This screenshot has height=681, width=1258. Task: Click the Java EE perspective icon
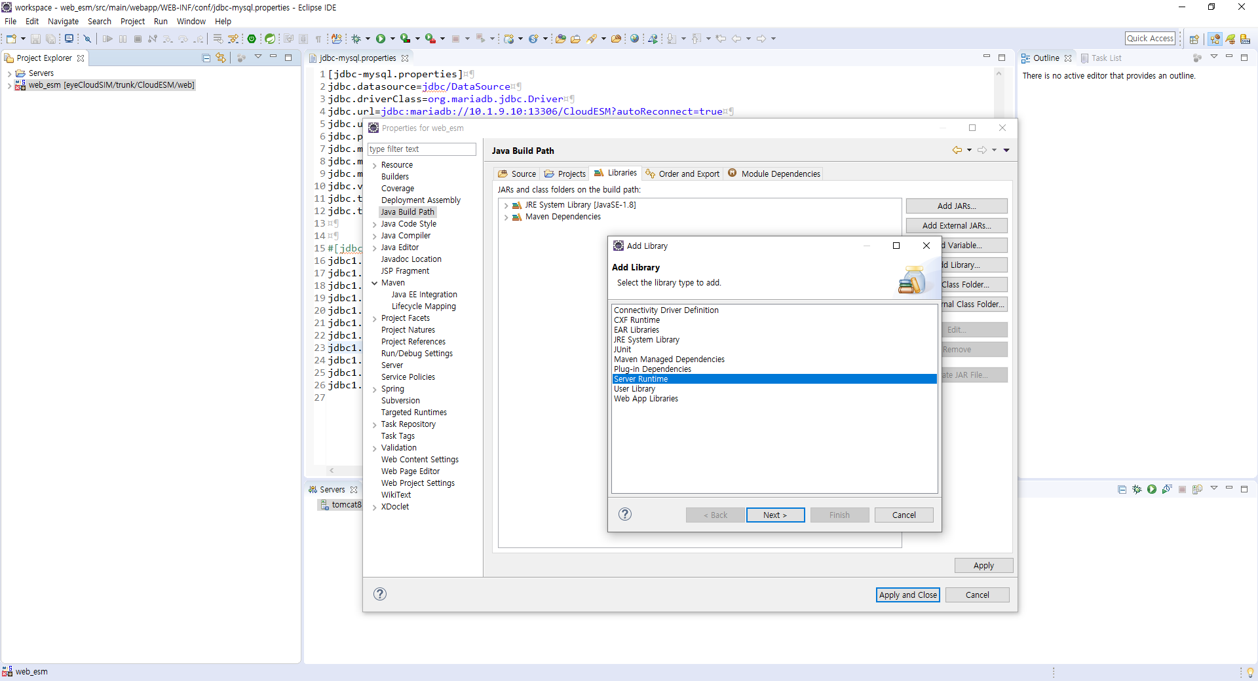(x=1215, y=39)
